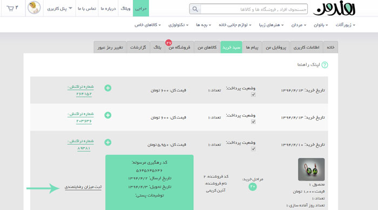Screen dimensions: 378x210
Task: Open the وبلاگ top menu item
Action: point(125,9)
